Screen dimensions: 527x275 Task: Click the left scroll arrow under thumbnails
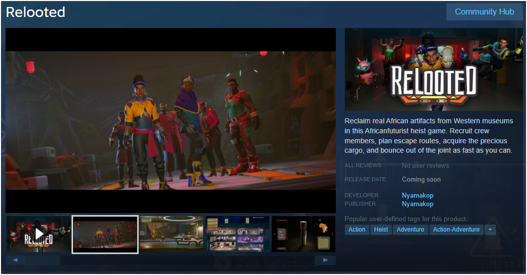(16, 260)
